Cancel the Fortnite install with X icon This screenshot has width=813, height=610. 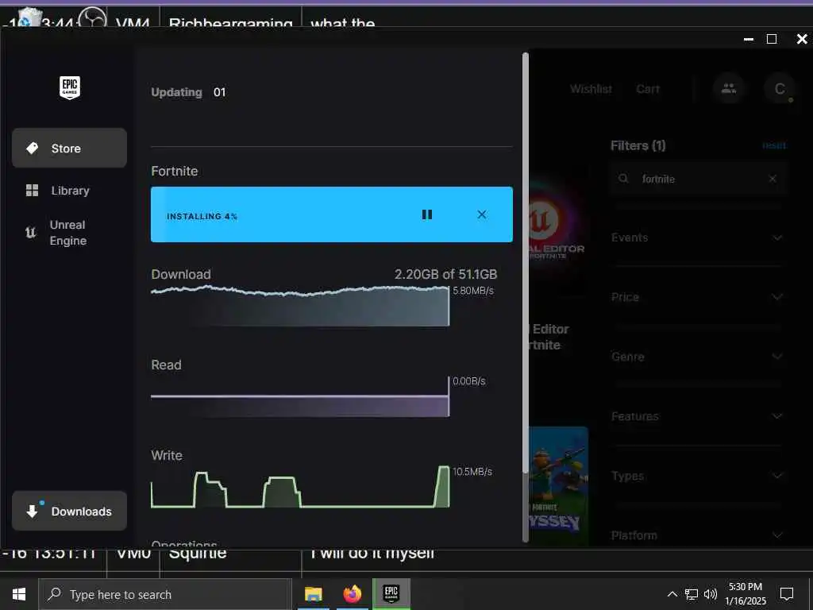click(482, 214)
